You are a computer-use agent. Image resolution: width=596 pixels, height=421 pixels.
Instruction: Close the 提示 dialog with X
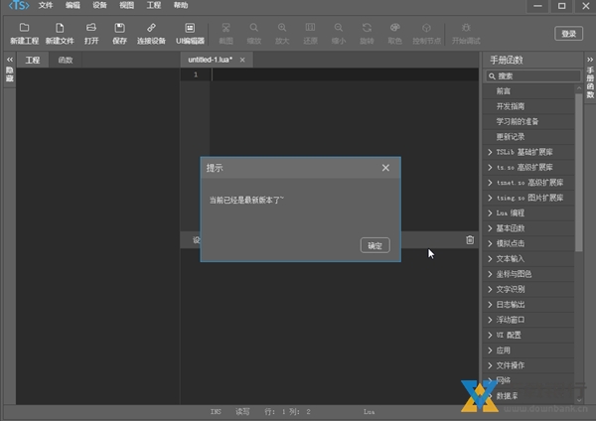385,168
